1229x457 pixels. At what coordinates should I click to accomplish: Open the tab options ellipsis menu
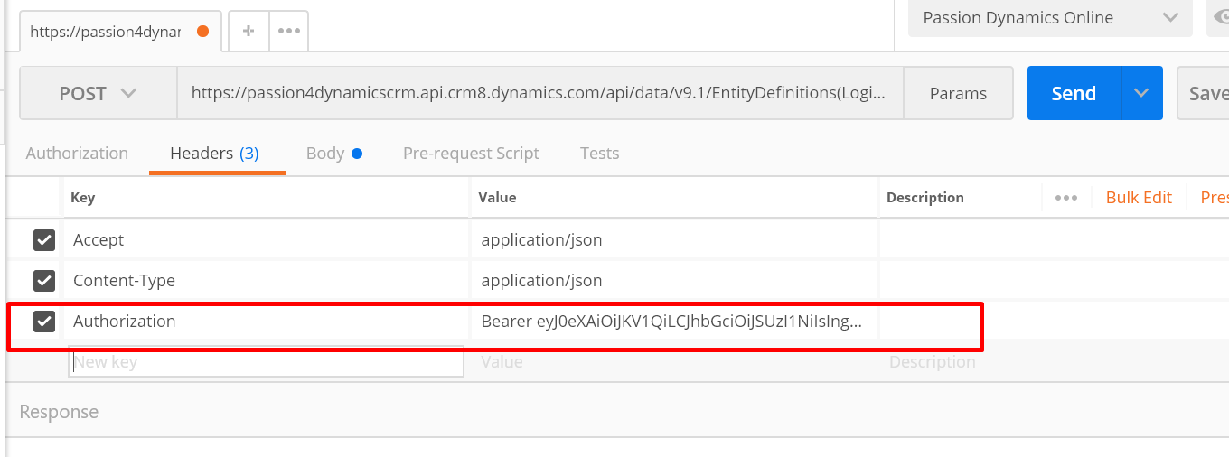(289, 31)
